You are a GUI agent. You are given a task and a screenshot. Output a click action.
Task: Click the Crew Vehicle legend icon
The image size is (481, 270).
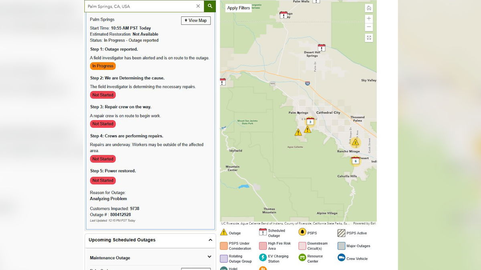pos(341,258)
